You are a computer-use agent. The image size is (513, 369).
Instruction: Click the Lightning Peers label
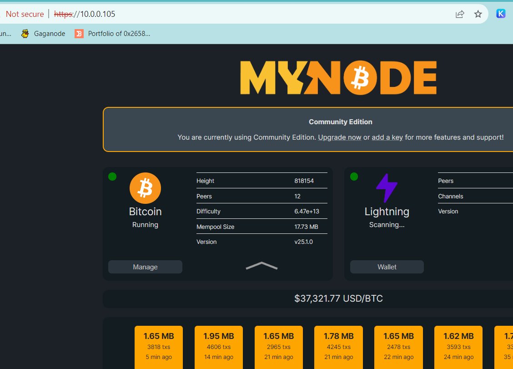pos(446,181)
